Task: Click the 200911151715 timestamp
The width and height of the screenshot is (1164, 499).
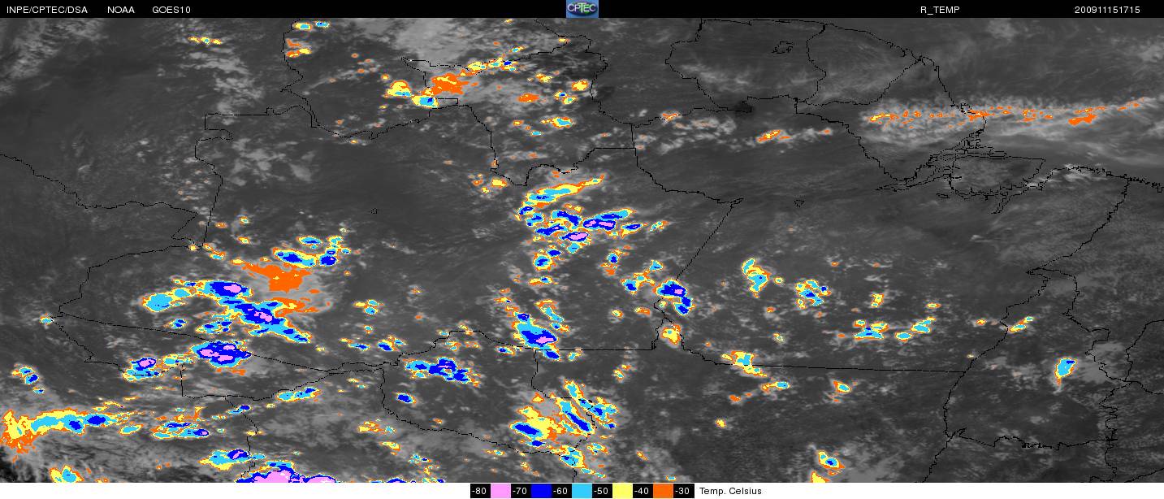Action: coord(1107,10)
